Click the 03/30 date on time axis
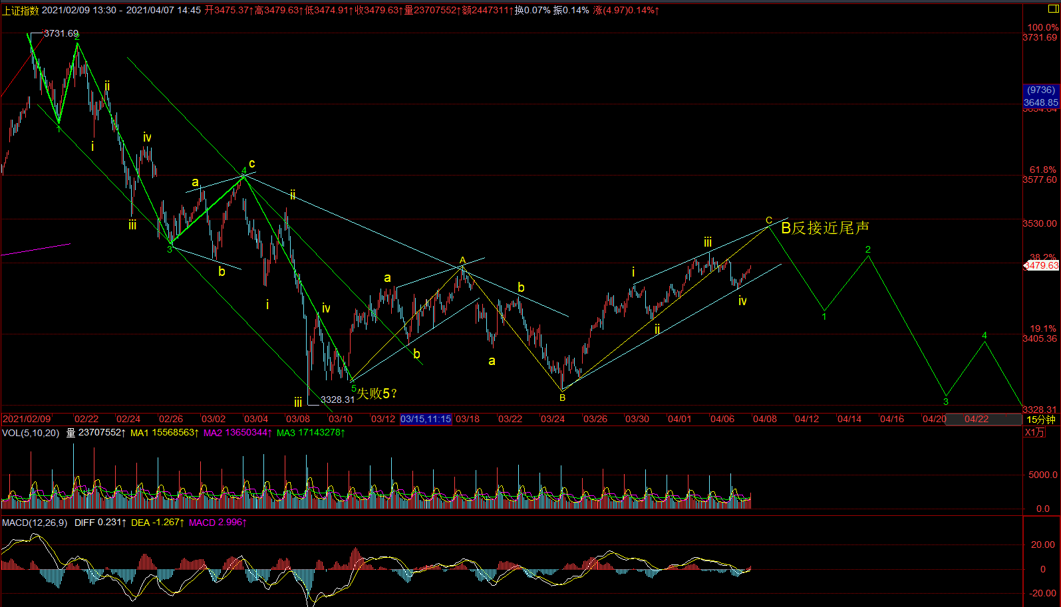 click(x=637, y=419)
